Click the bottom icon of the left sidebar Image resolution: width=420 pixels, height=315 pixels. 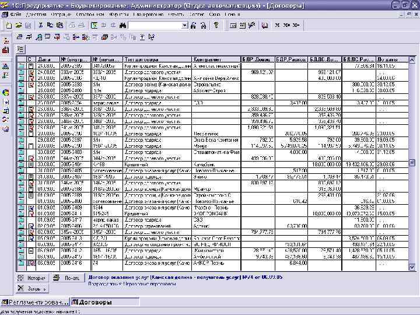click(6, 129)
